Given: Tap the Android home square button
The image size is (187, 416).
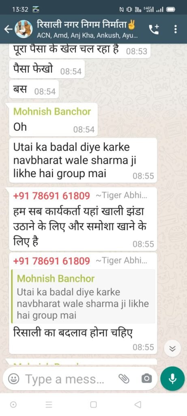Looking at the screenshot, I should (x=93, y=404).
